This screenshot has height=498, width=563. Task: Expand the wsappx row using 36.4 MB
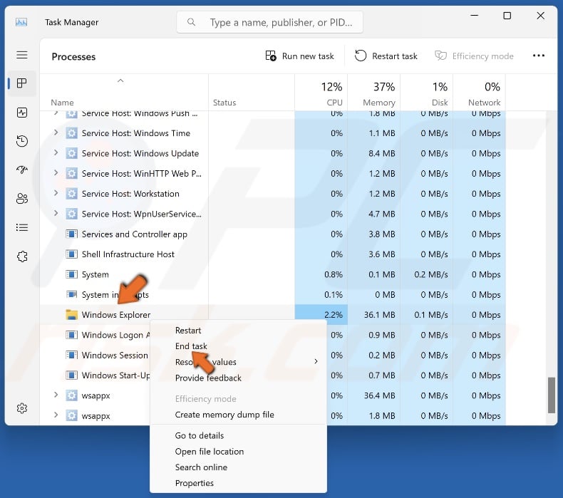coord(56,395)
